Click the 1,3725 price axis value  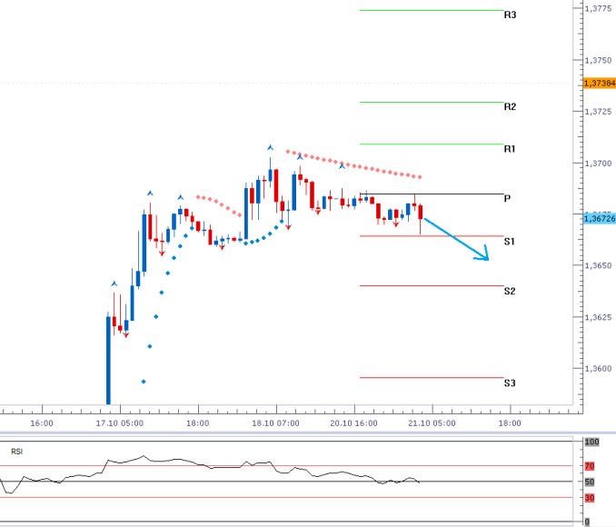coord(598,112)
